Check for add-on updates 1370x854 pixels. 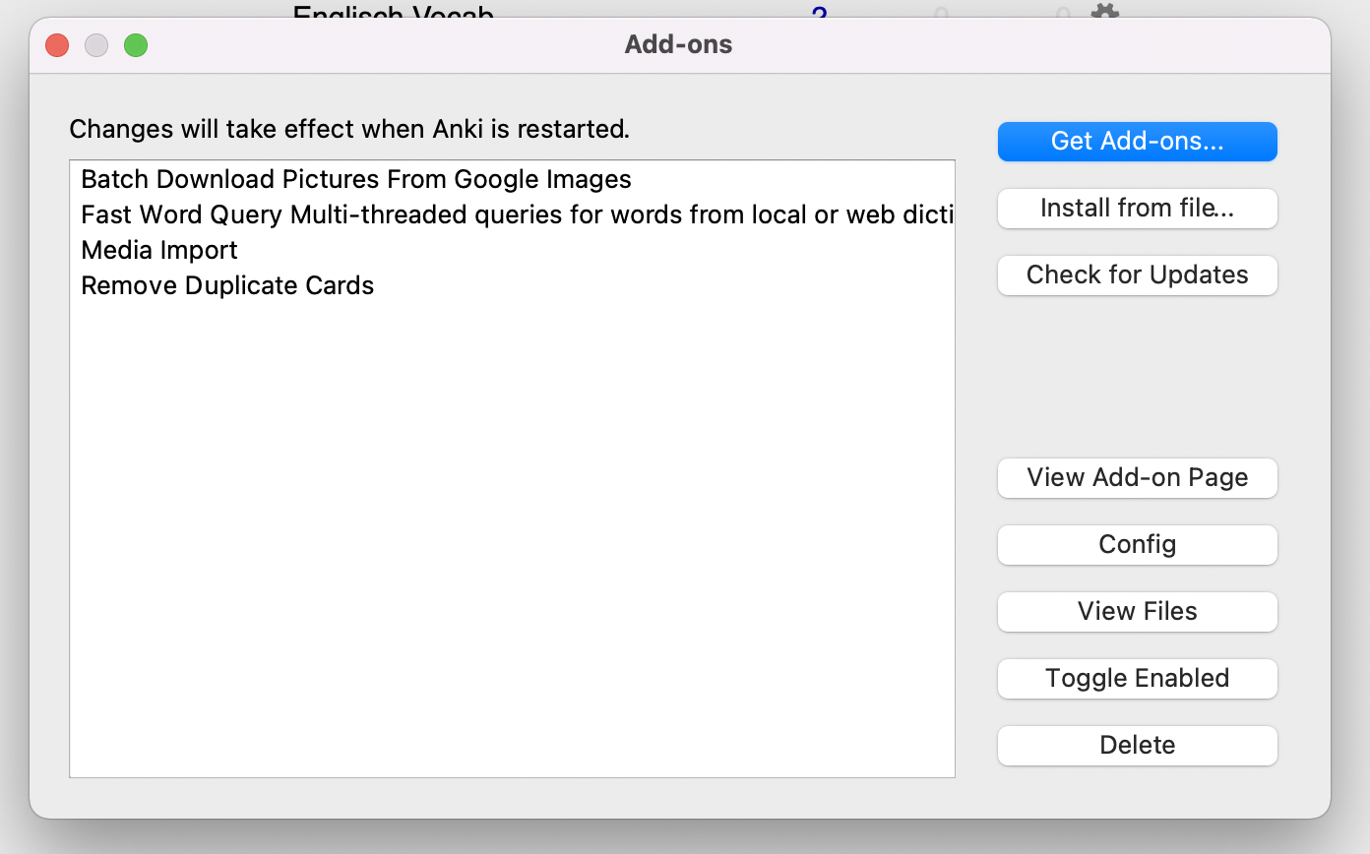coord(1137,275)
